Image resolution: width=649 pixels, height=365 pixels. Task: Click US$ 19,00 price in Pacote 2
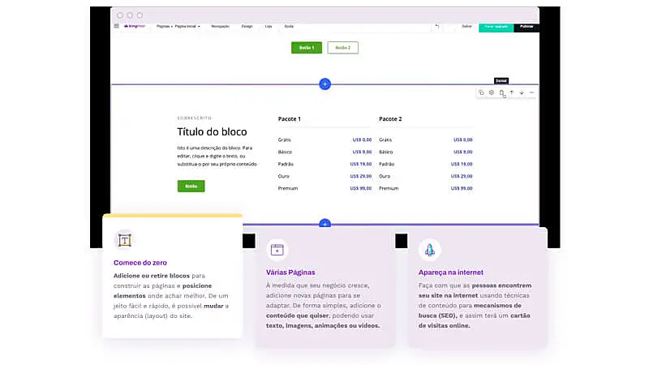click(x=462, y=164)
